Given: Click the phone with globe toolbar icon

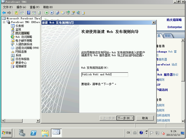Looking at the screenshot, I should point(68,13).
